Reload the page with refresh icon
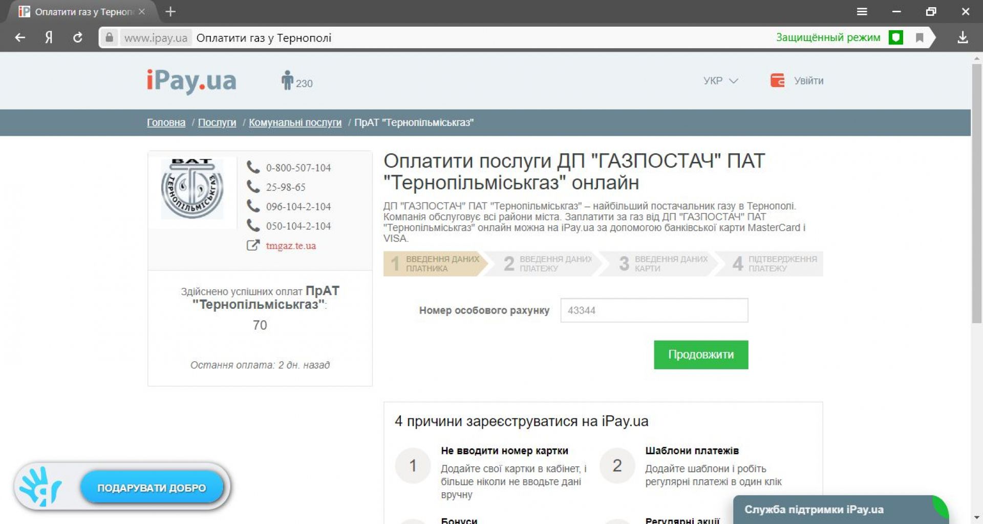This screenshot has width=983, height=524. click(x=78, y=37)
